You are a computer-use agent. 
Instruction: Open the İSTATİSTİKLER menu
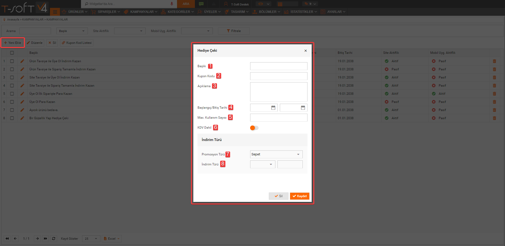(x=301, y=12)
